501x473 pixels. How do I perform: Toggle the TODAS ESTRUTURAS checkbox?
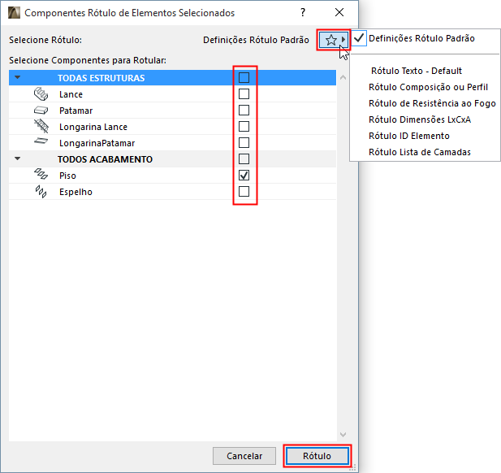pyautogui.click(x=244, y=77)
